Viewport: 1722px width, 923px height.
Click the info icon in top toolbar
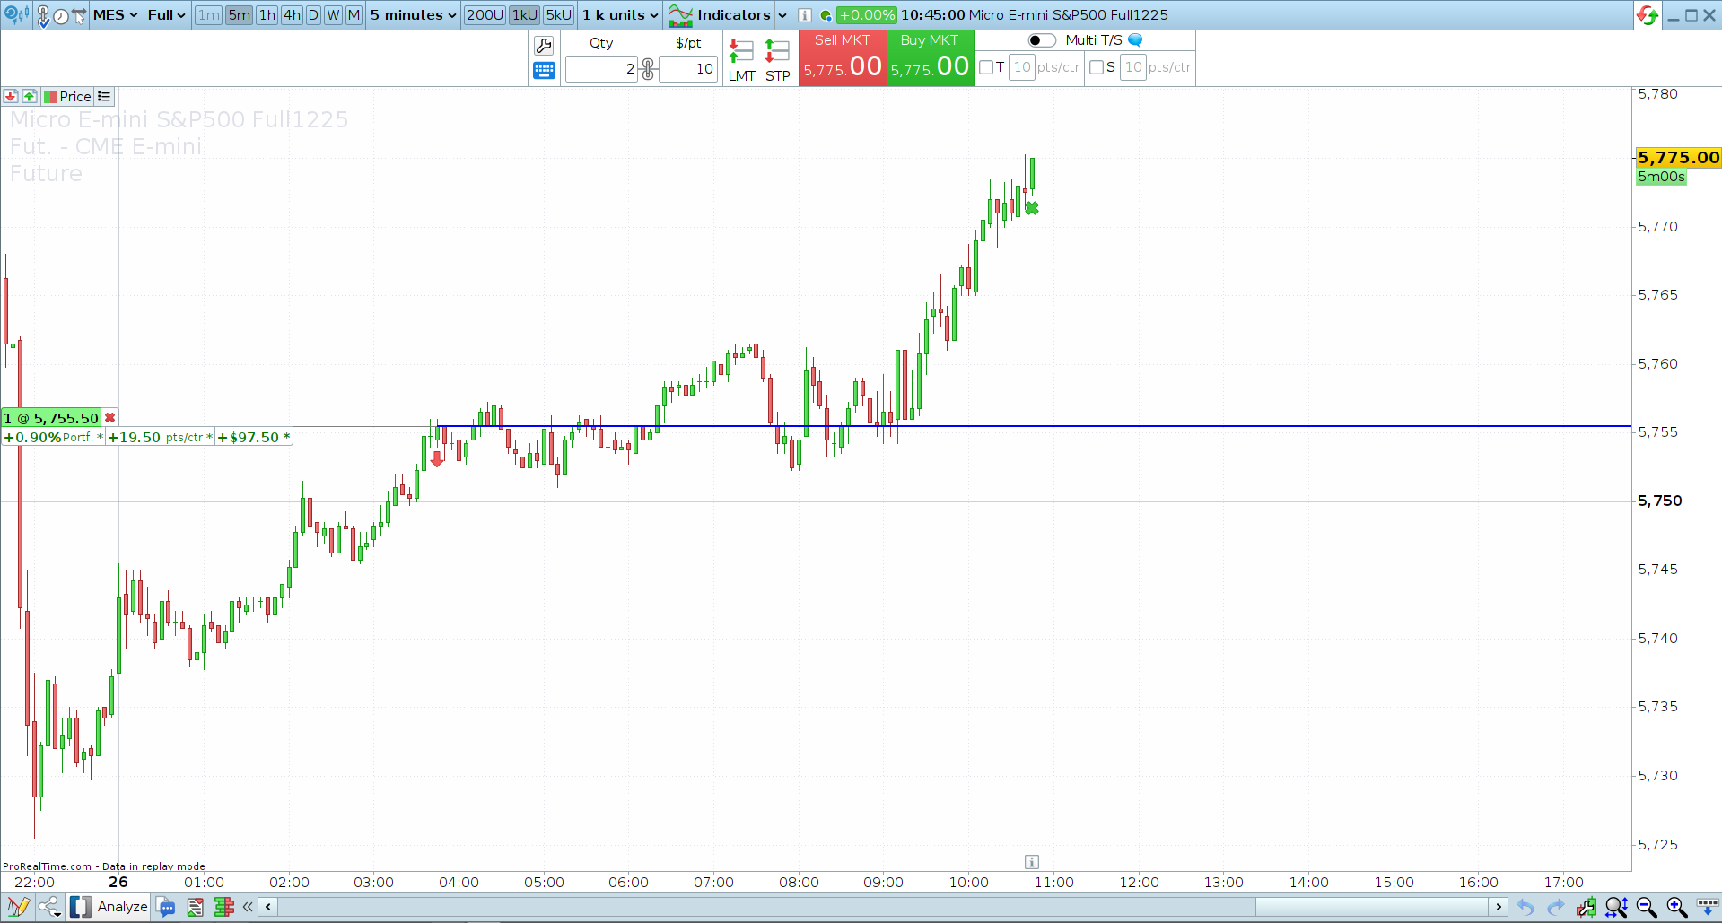[805, 15]
